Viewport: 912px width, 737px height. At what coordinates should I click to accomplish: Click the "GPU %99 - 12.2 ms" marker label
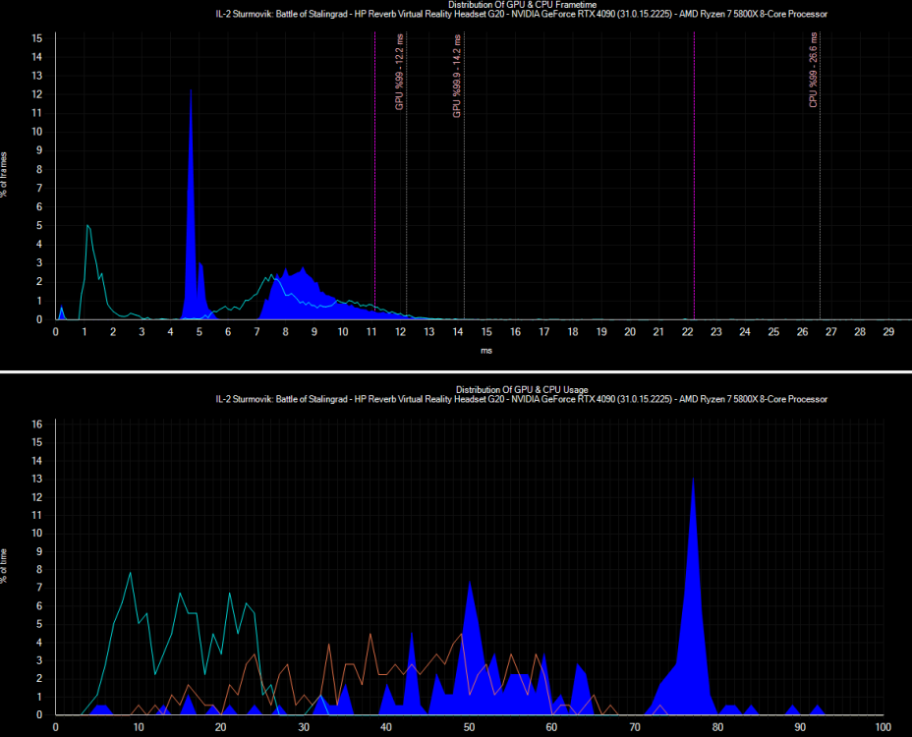(400, 76)
